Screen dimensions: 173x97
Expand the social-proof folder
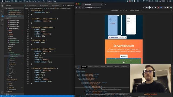[12, 44]
